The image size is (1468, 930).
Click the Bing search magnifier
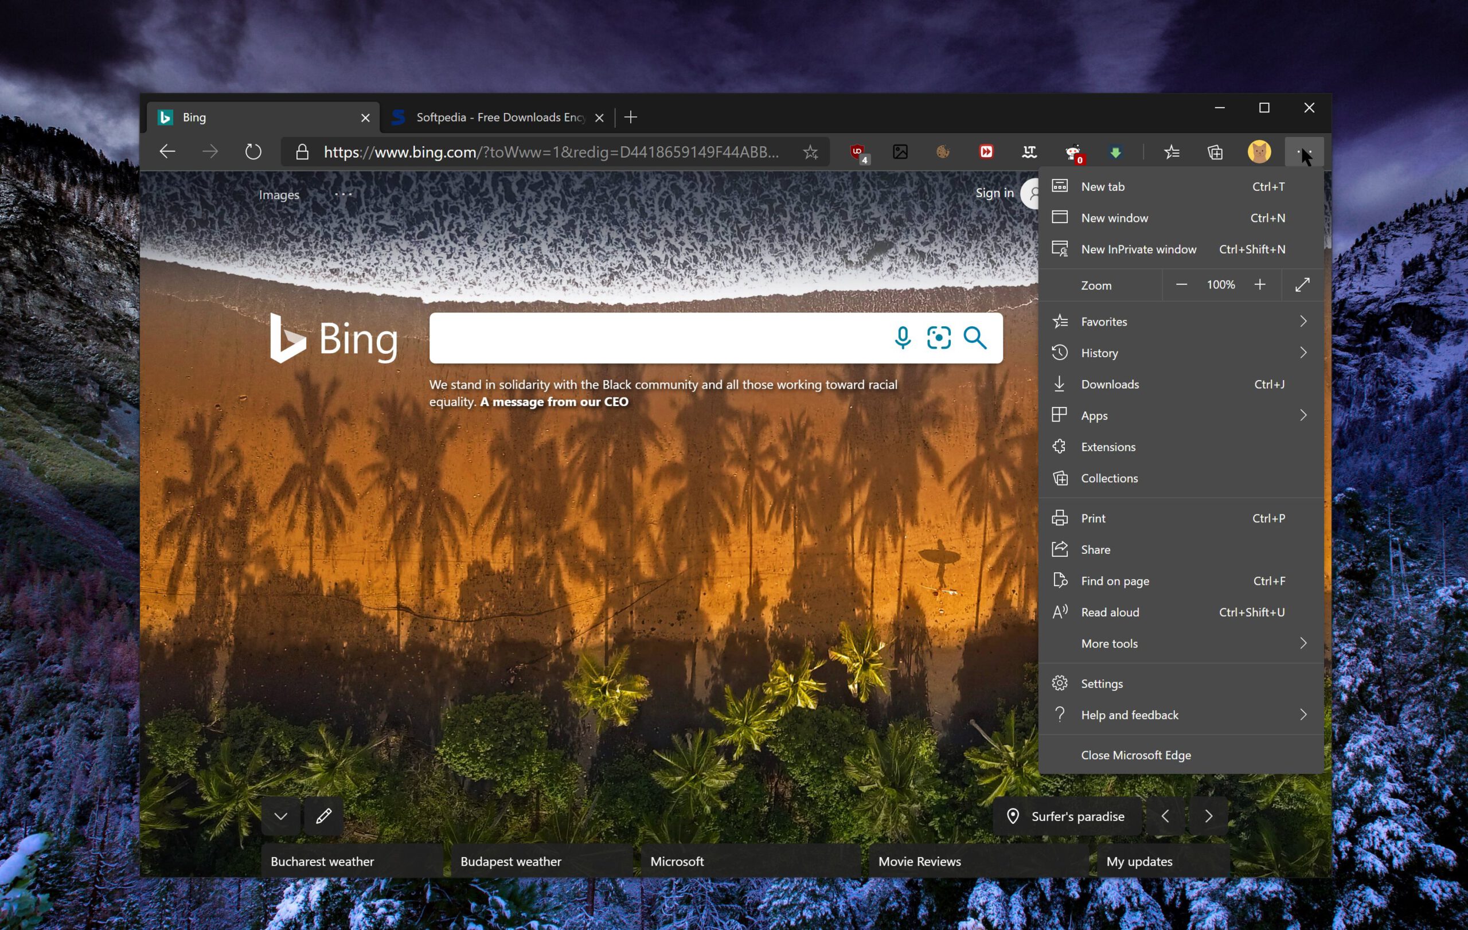click(975, 338)
